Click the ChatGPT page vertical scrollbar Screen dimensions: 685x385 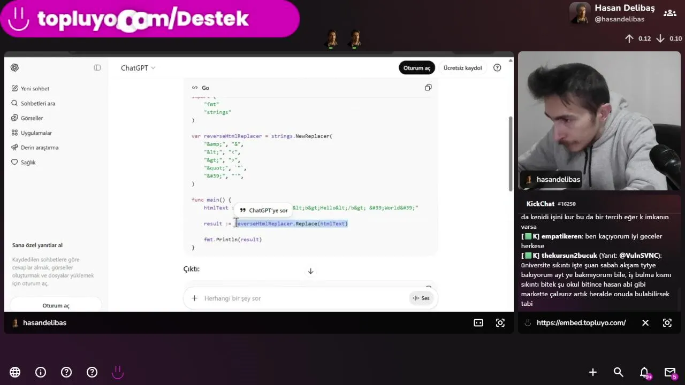(511, 154)
